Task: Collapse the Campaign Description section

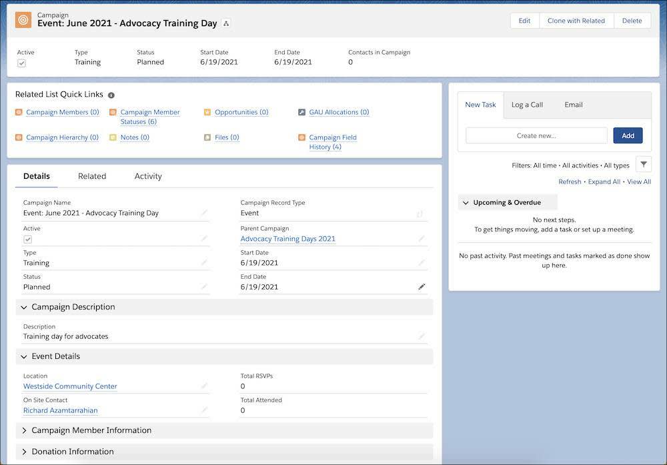Action: click(x=24, y=307)
